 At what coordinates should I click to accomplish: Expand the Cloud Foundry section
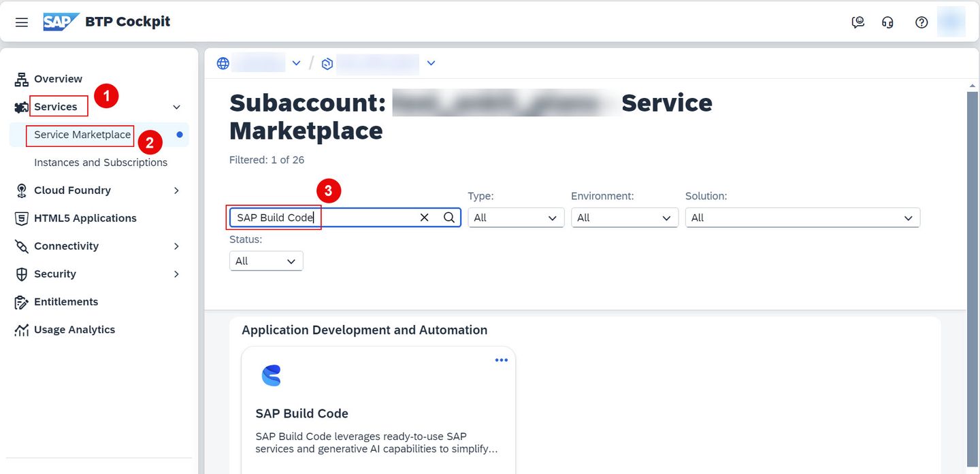(x=176, y=190)
